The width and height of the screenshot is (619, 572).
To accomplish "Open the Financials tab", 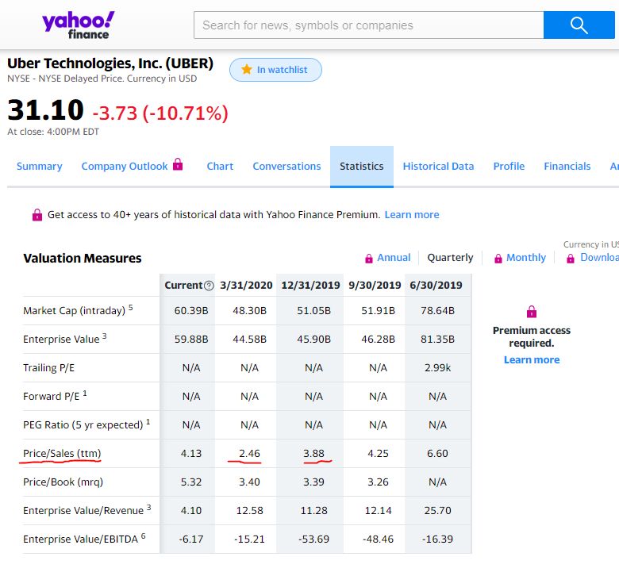I will (x=567, y=166).
